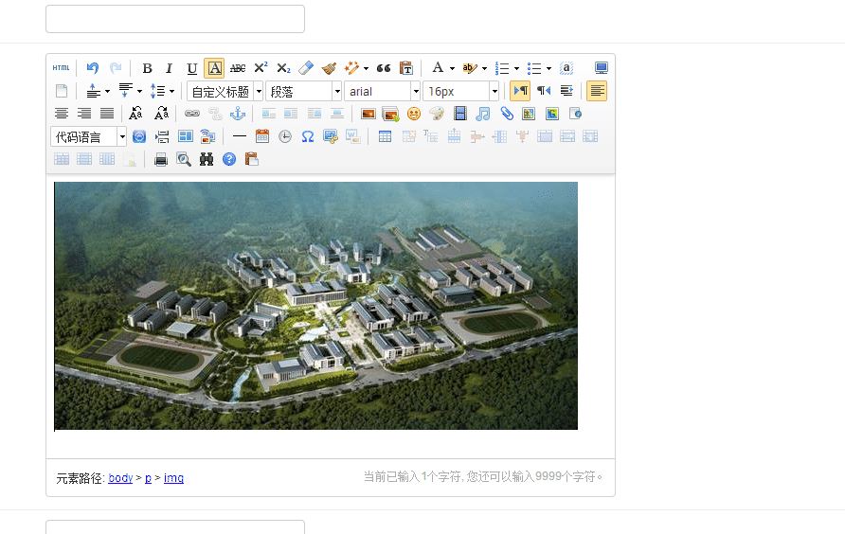
Task: Convert text to lowercase icon
Action: [161, 114]
